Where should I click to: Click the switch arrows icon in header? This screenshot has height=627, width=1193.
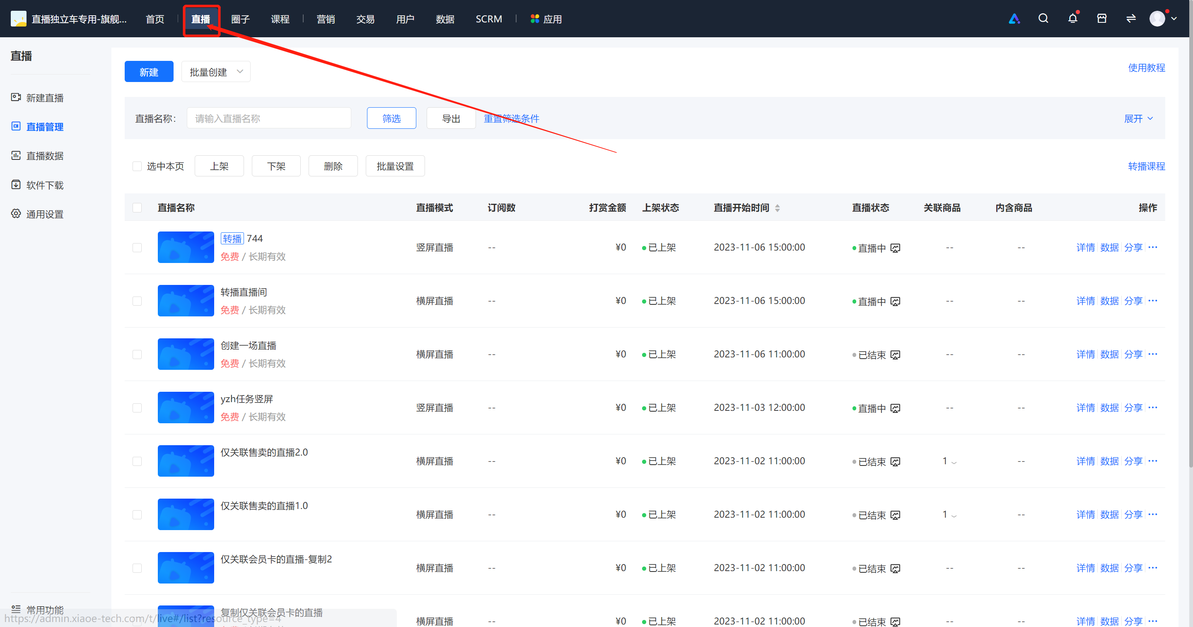1131,19
